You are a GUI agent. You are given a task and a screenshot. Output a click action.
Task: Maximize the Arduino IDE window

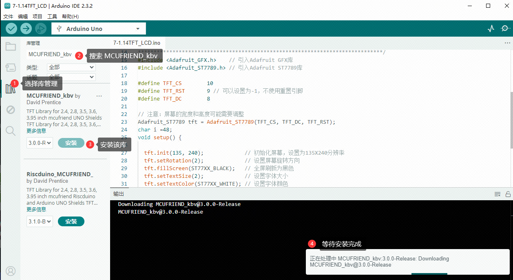(x=488, y=6)
